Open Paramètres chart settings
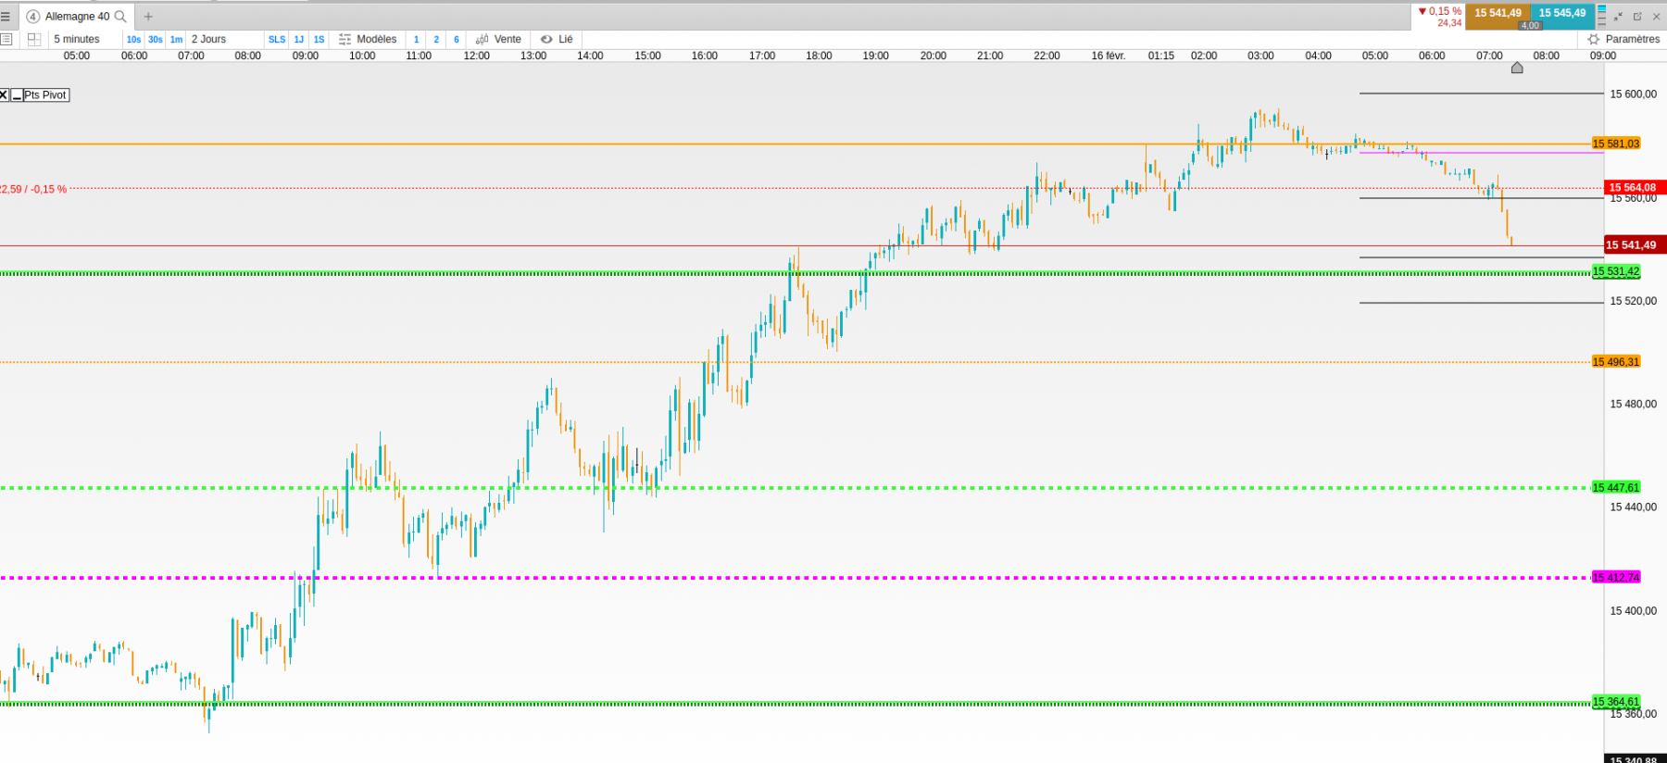This screenshot has width=1667, height=763. [x=1624, y=39]
